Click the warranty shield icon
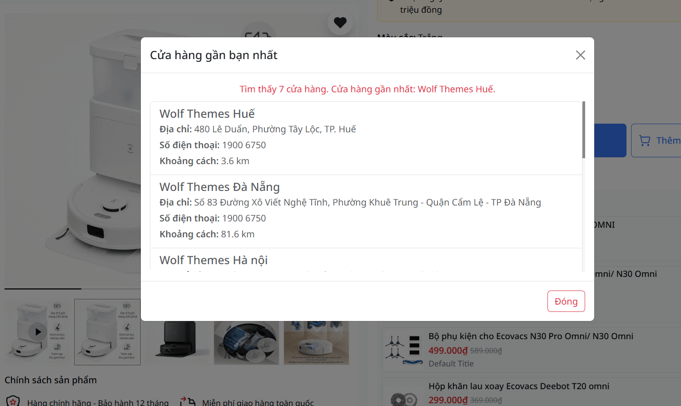 point(13,401)
